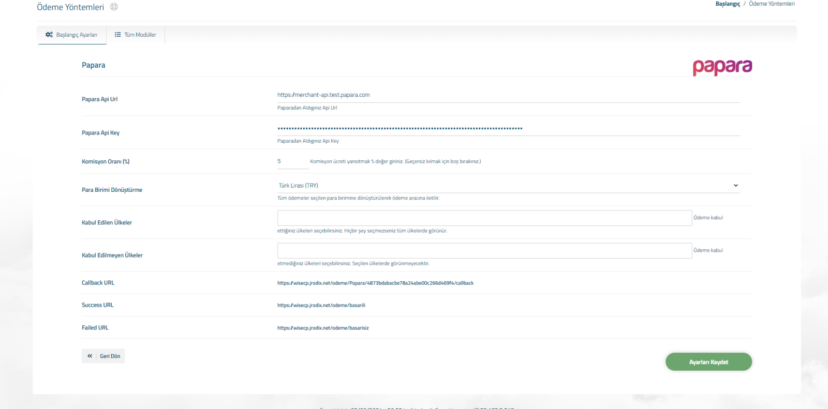
Task: Click the Kabul Edilmeyen Ülkeler label
Action: [x=112, y=255]
